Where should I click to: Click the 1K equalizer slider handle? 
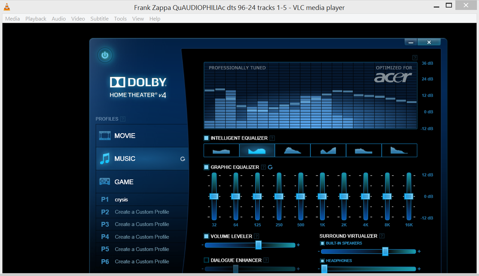click(322, 196)
